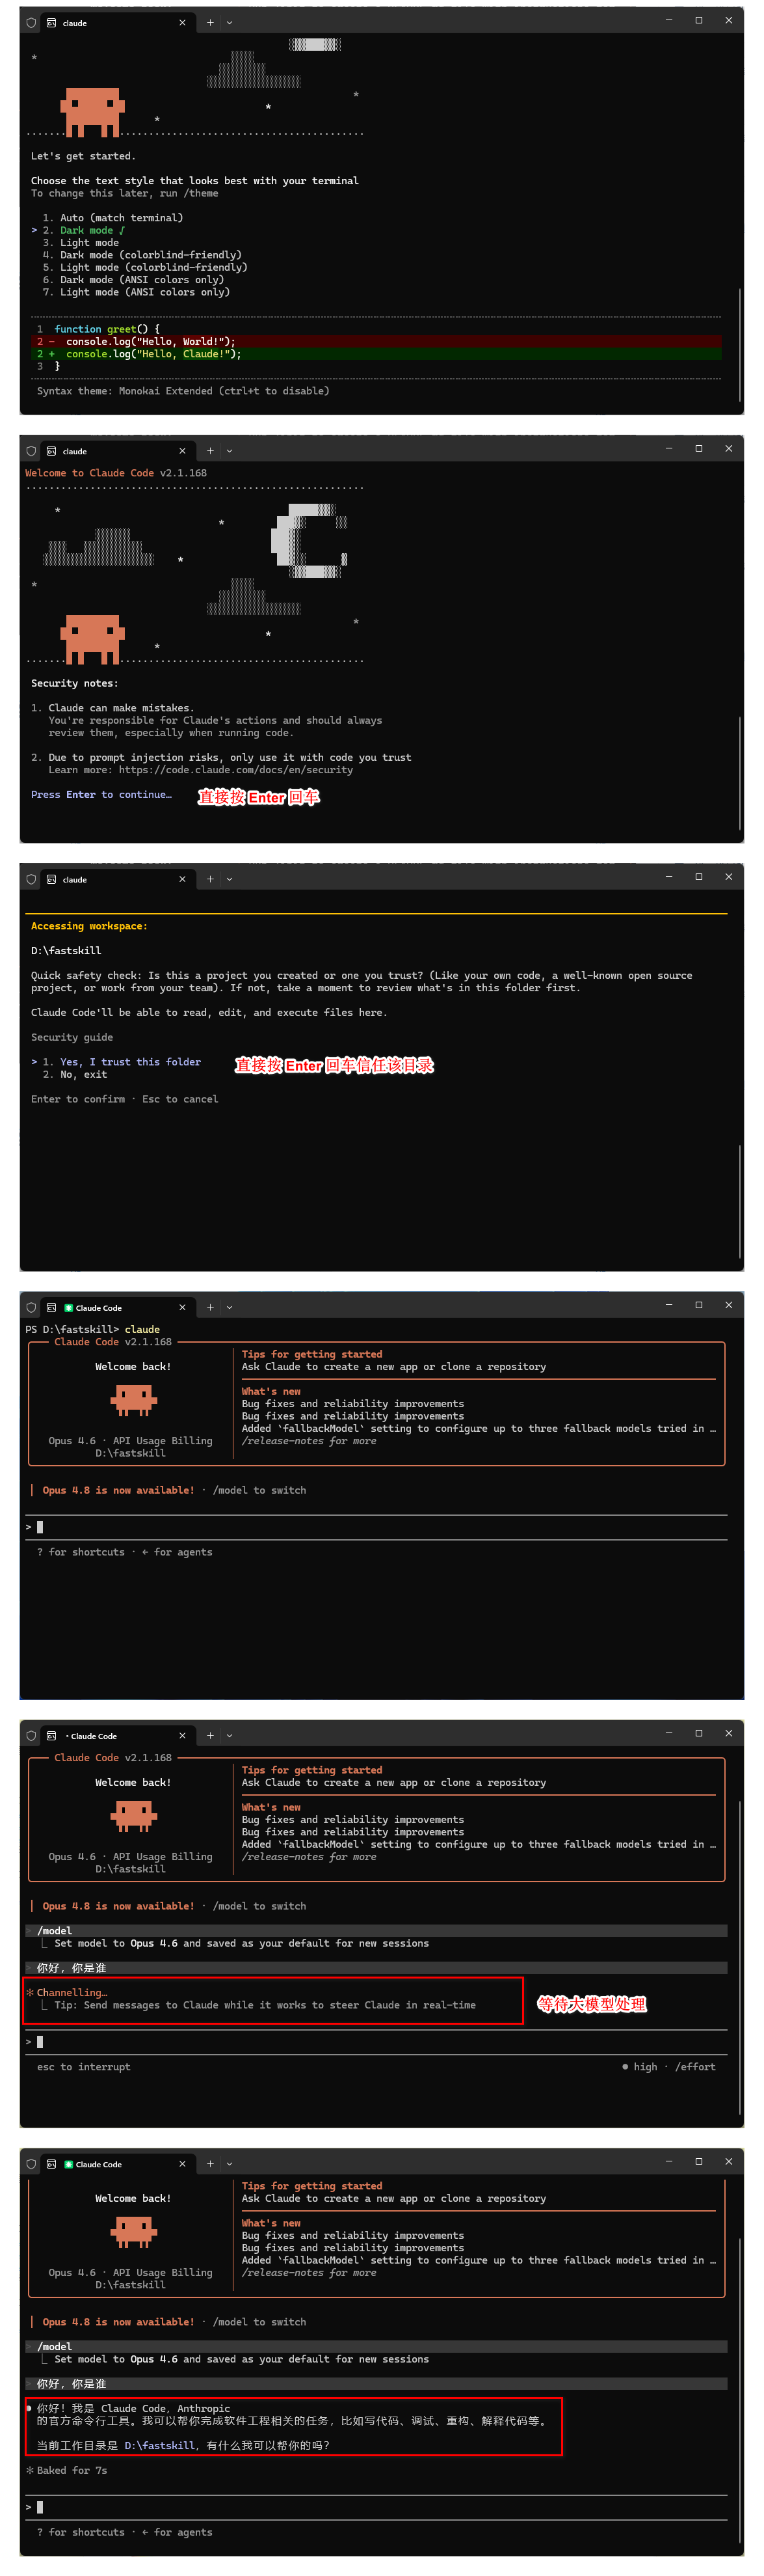Screen dimensions: 764x2576
Task: Open a new tab in the Baked for 7s window
Action: point(210,2163)
